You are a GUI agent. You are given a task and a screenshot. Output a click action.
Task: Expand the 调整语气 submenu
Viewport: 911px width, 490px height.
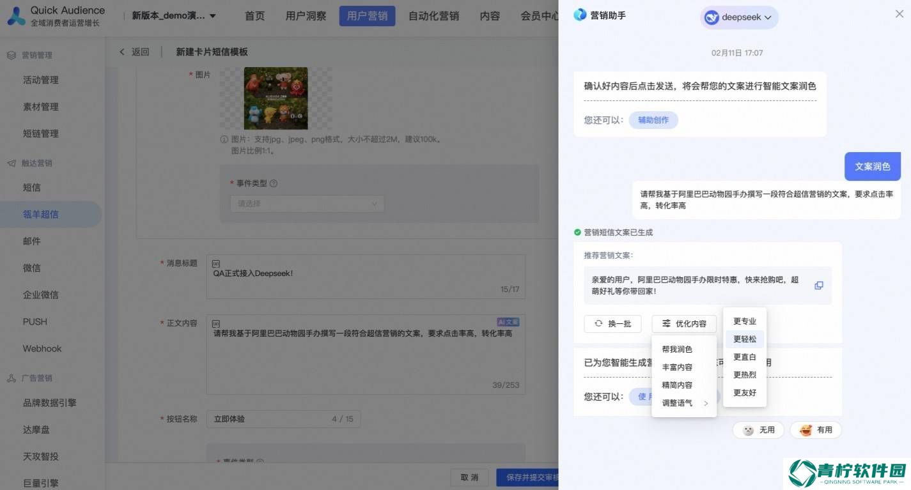click(x=683, y=403)
